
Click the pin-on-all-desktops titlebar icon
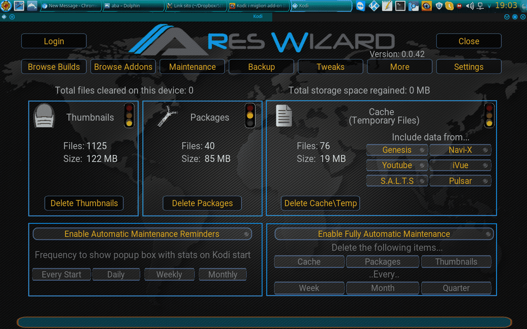point(12,17)
